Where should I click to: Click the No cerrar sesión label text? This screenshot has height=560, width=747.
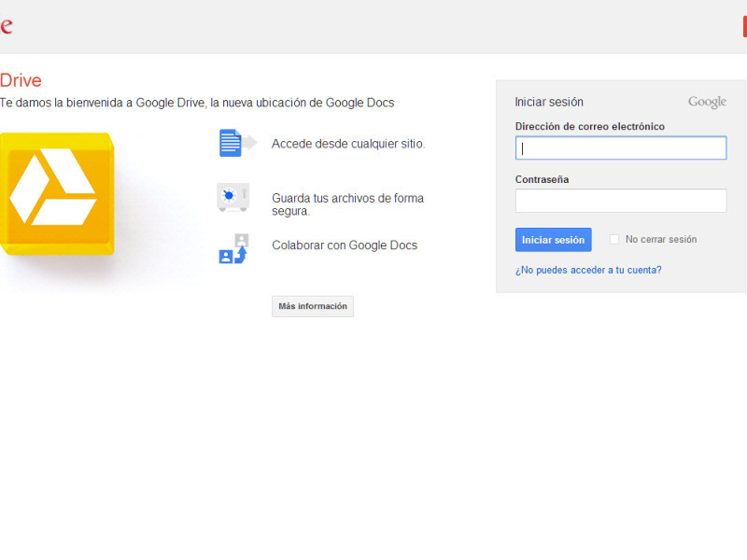[661, 239]
